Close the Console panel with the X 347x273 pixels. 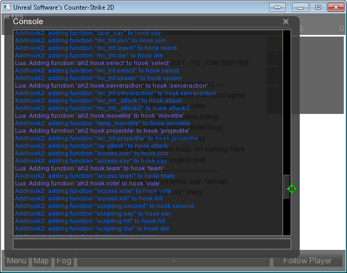[x=285, y=21]
